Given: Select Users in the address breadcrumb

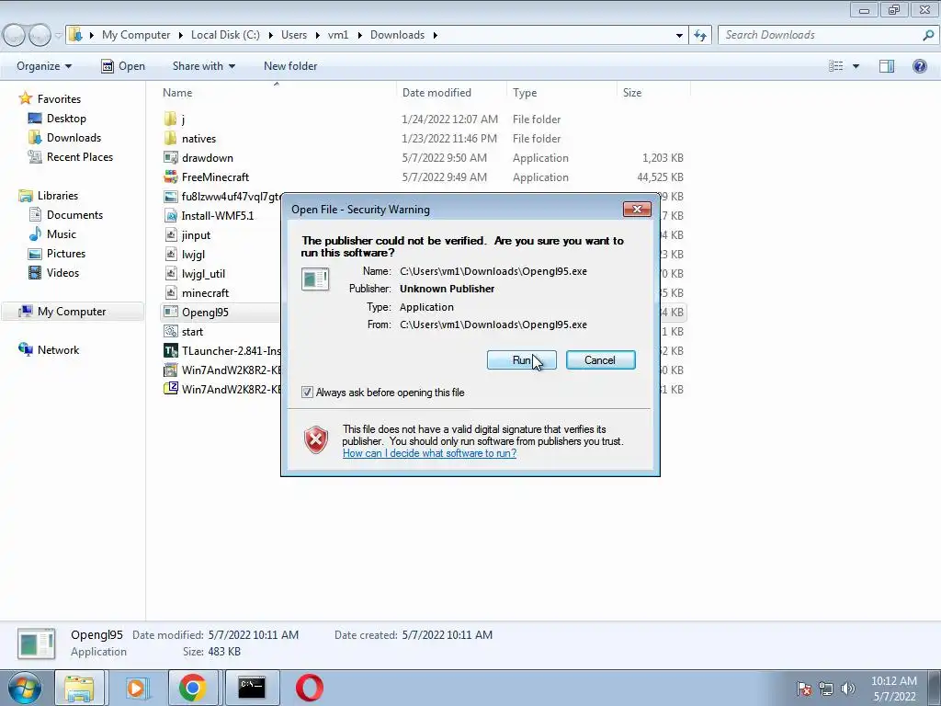Looking at the screenshot, I should (294, 35).
